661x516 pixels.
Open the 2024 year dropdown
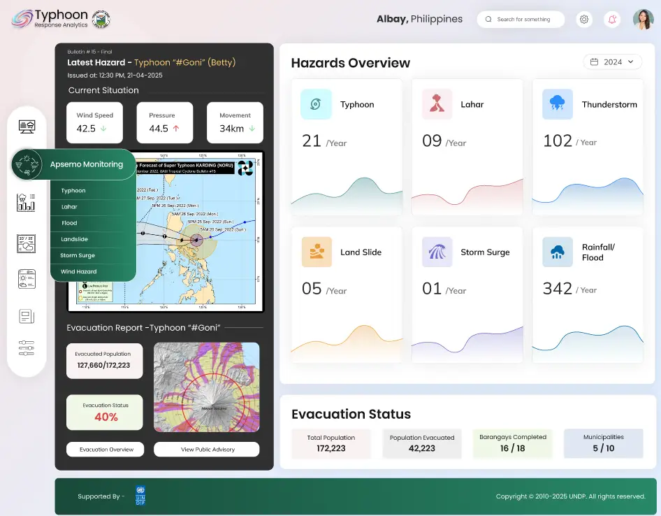tap(612, 62)
